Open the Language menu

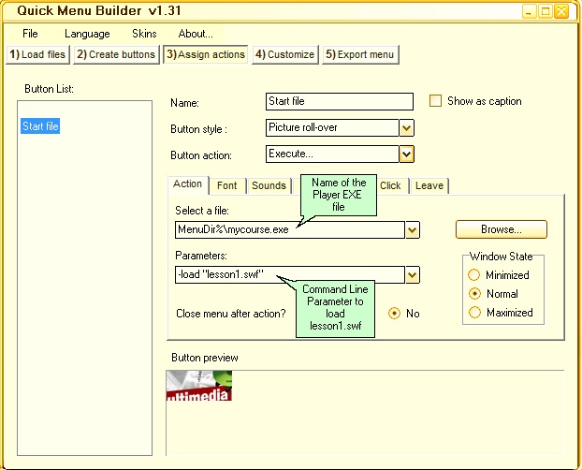pyautogui.click(x=87, y=34)
